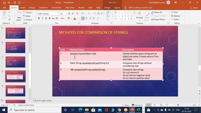201x113 pixels.
Task: Select slide 7 thumbnail
Action: [15, 62]
